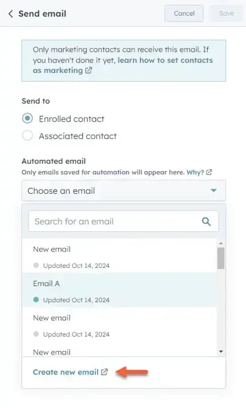Select the first New email entry
This screenshot has height=408, width=246.
(x=119, y=256)
